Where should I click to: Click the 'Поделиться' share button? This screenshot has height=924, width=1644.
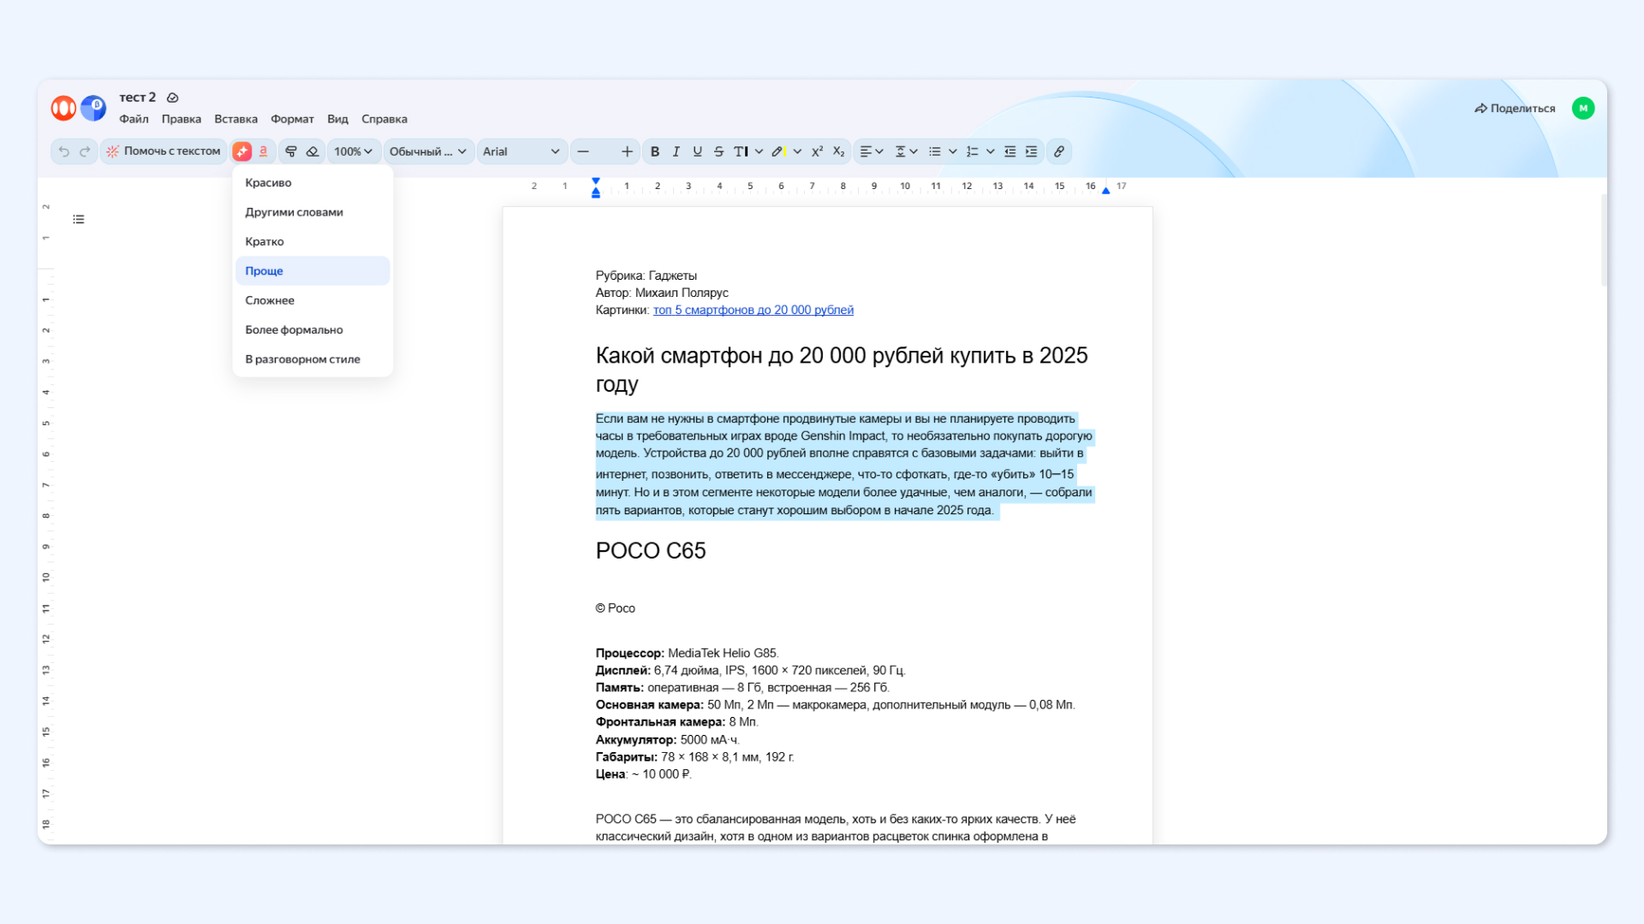click(x=1515, y=108)
